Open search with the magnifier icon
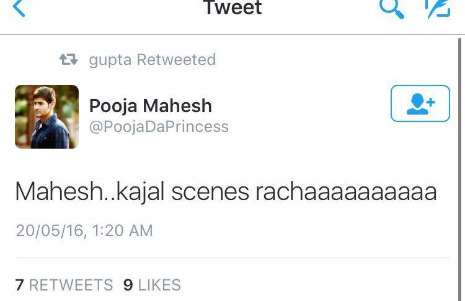Image resolution: width=465 pixels, height=301 pixels. (x=391, y=9)
